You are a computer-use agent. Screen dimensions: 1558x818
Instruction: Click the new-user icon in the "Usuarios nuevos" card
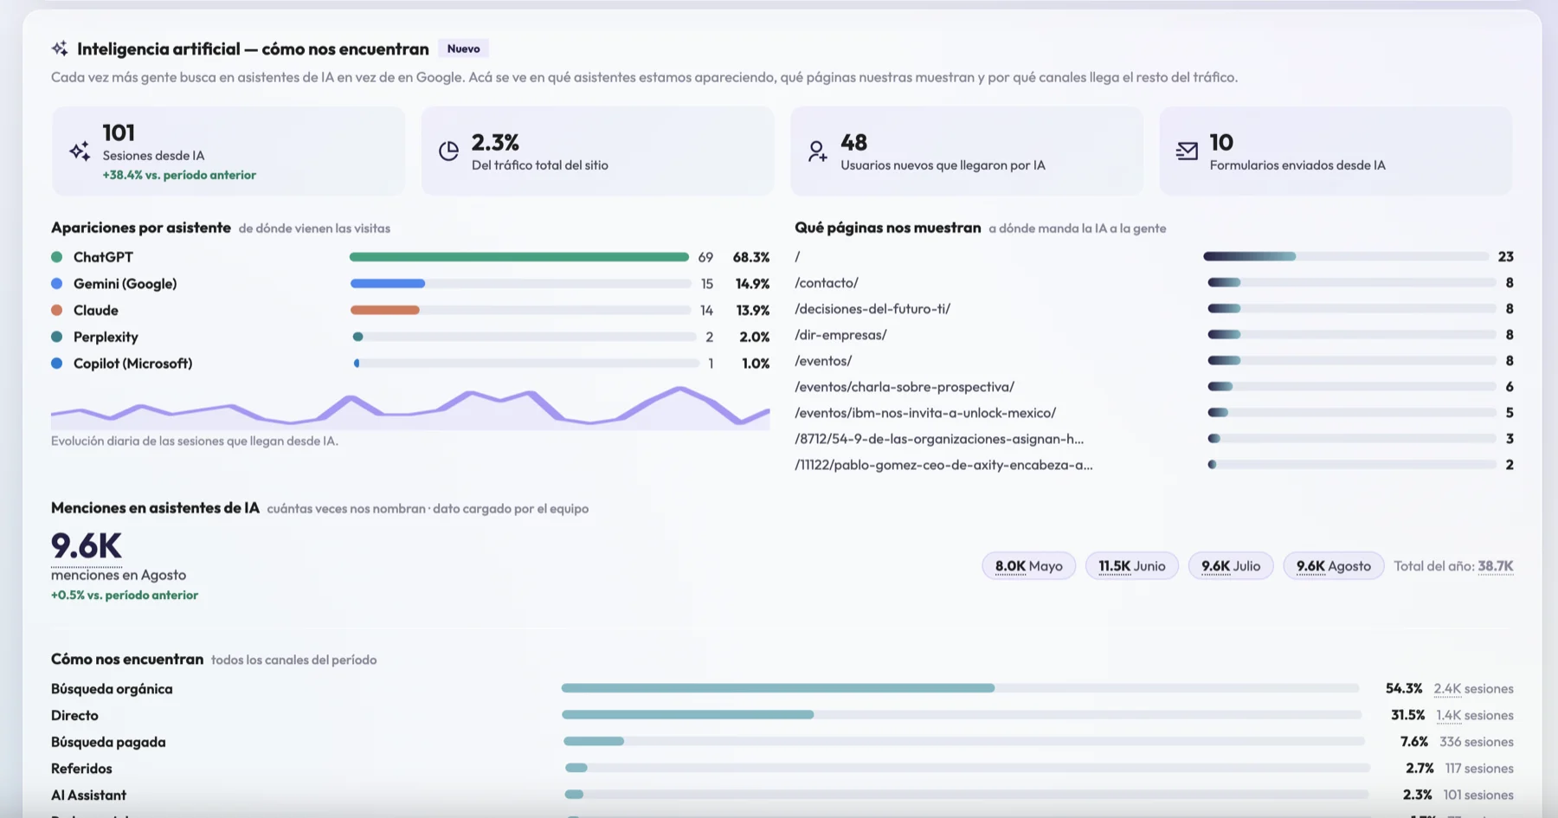(x=817, y=151)
